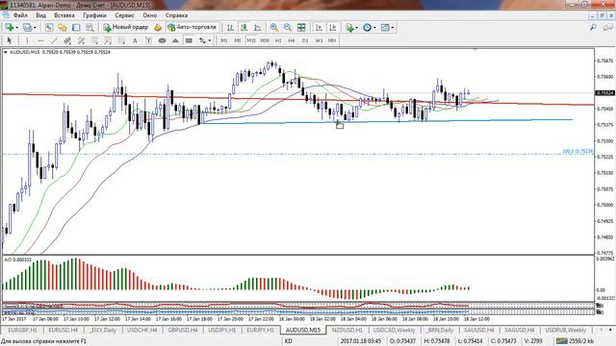The height and width of the screenshot is (346, 616).
Task: Switch timeframe to H4
Action: [x=292, y=40]
